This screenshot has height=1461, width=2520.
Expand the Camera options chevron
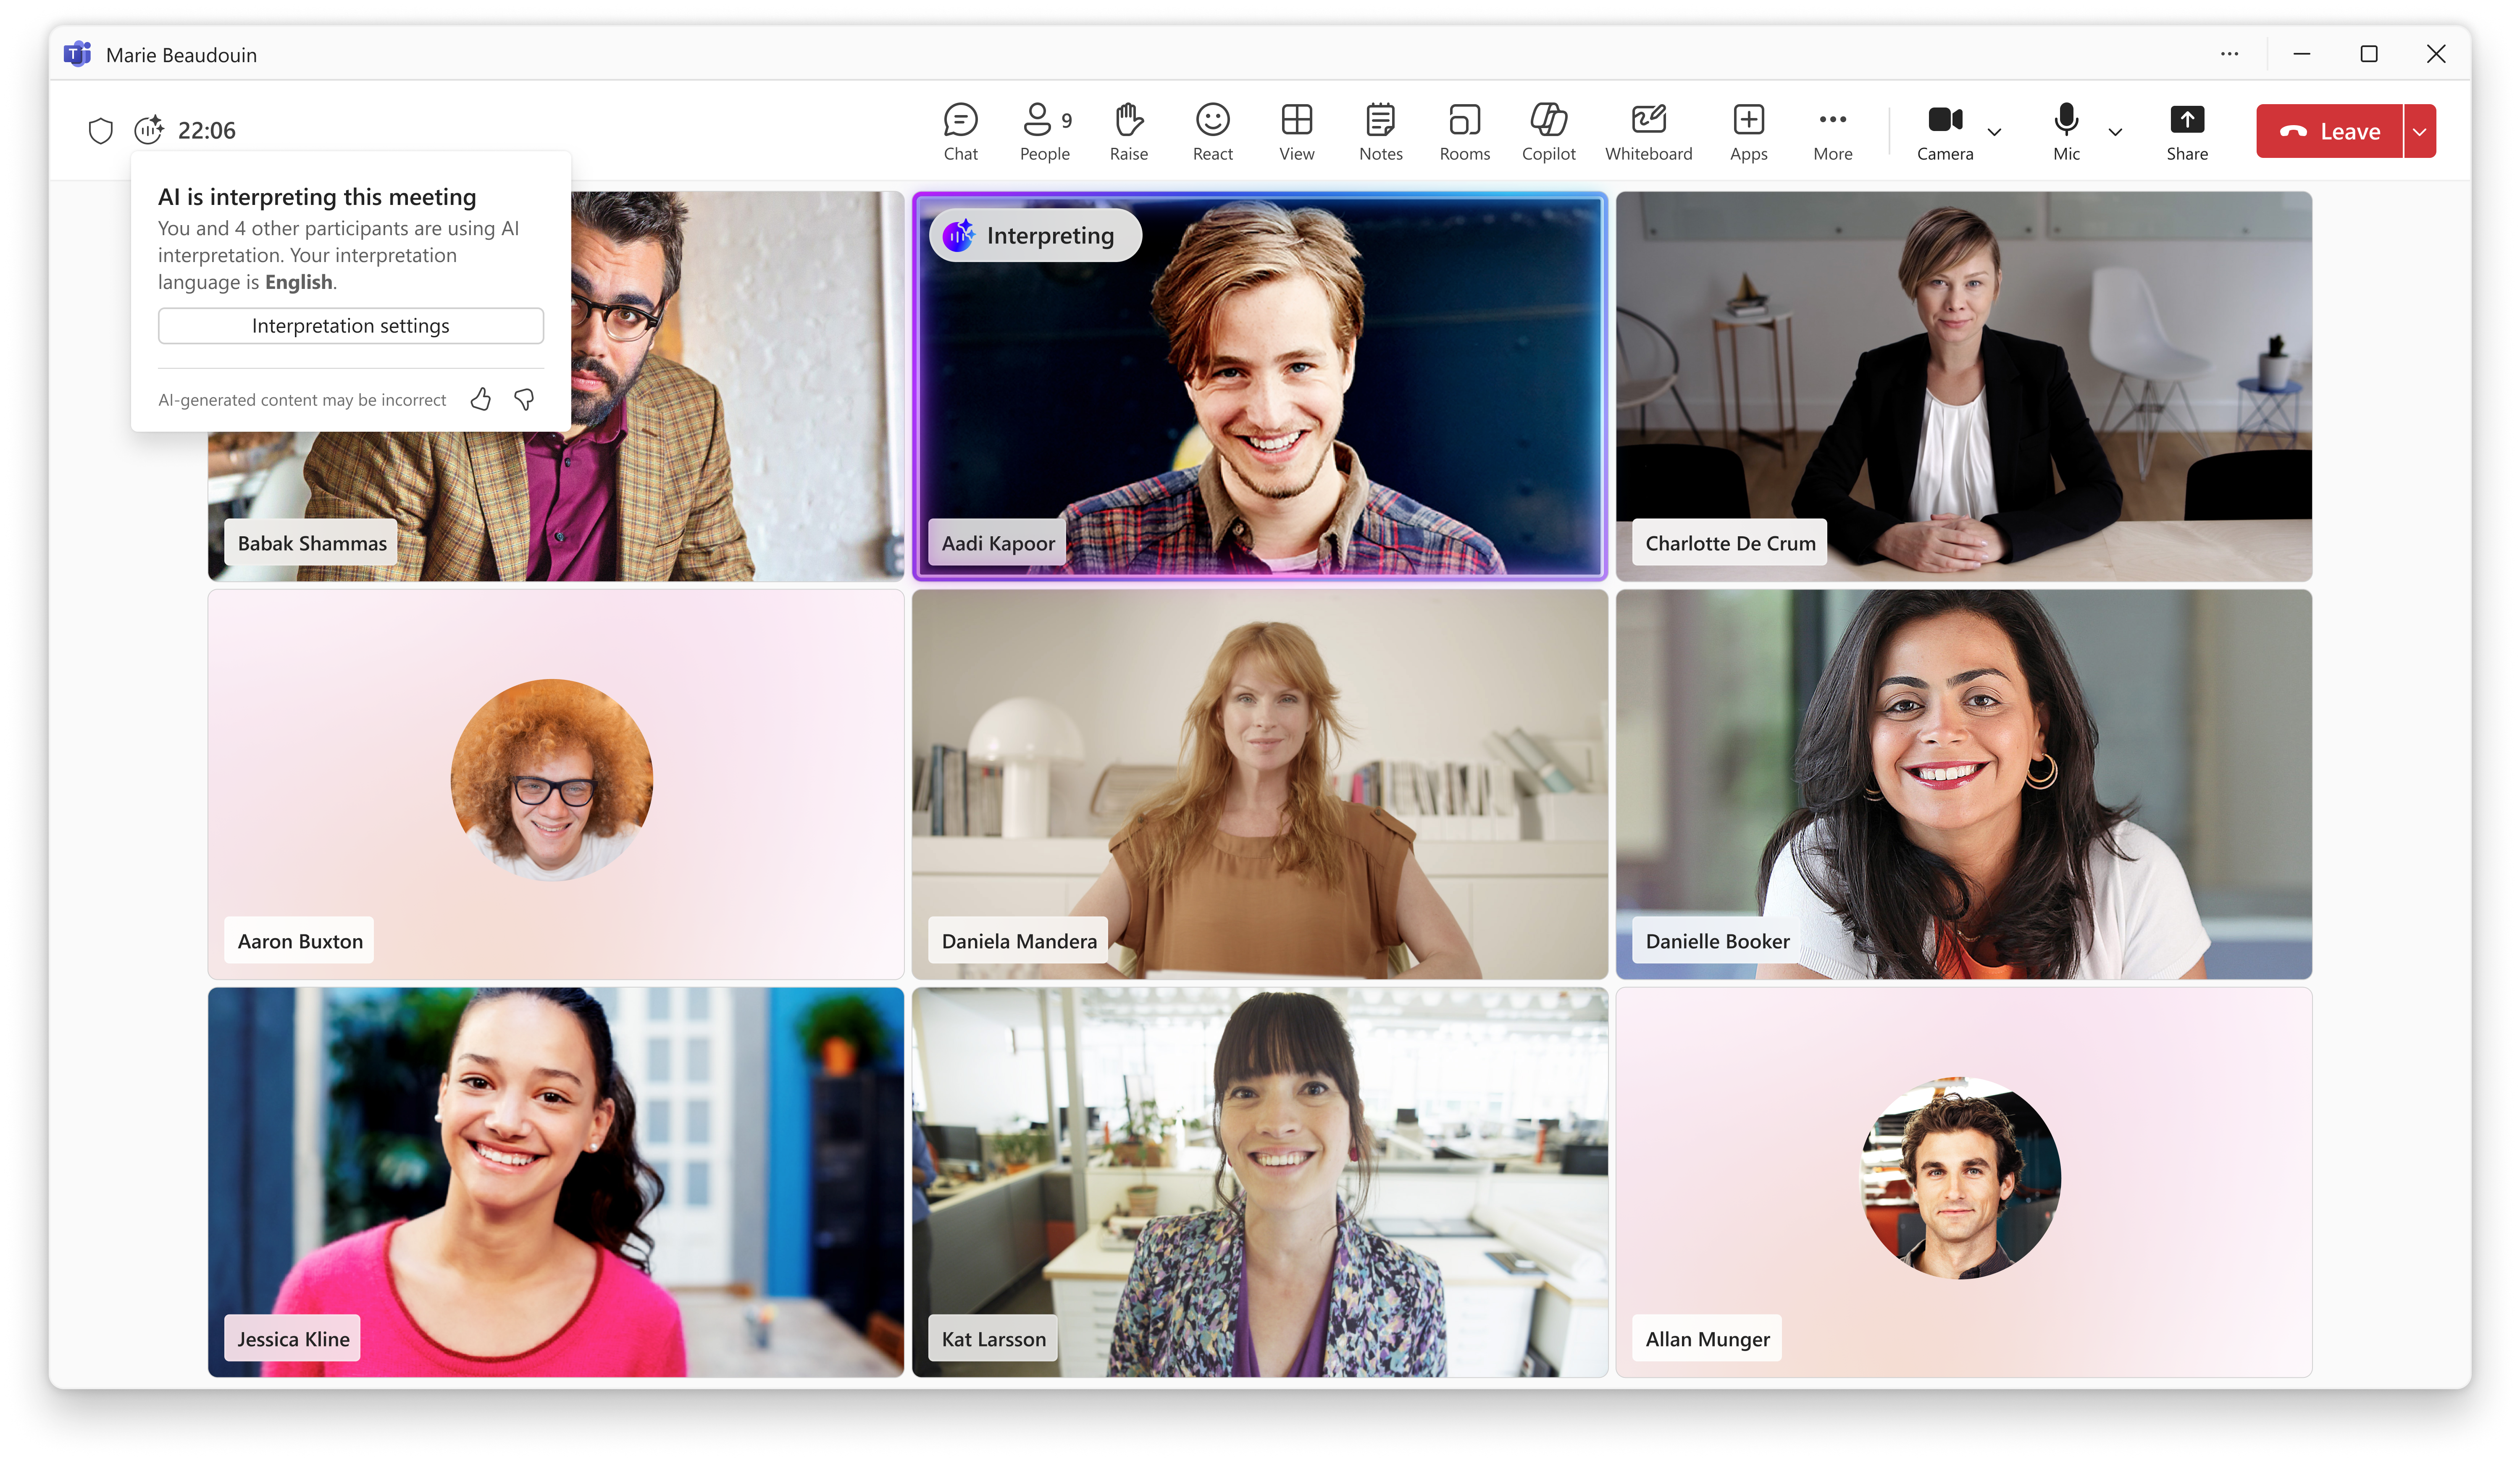[x=1994, y=132]
